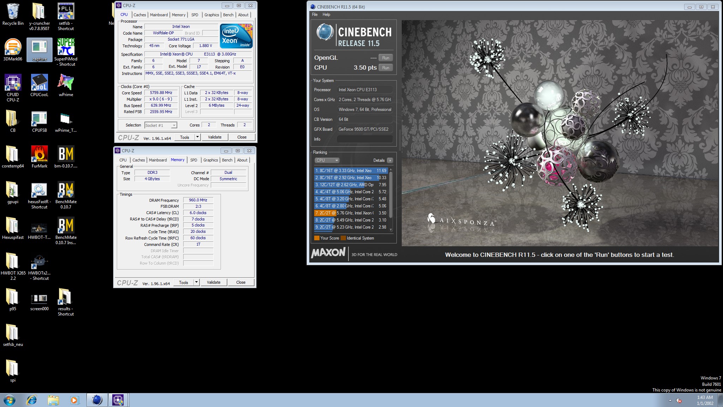Open bm-0.10.7 desktop icon

tap(66, 157)
